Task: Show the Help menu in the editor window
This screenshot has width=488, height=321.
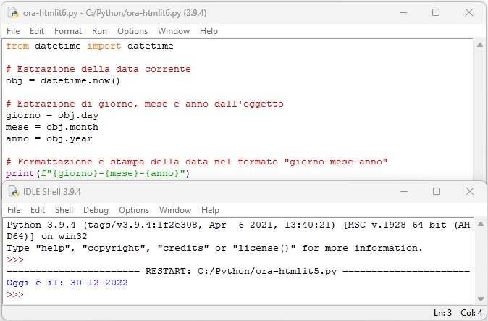Action: pos(209,31)
